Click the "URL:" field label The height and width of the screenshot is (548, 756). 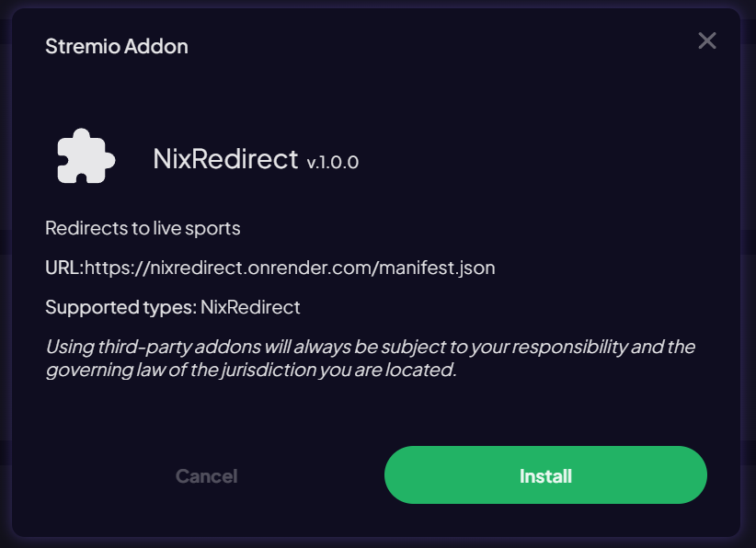point(64,268)
